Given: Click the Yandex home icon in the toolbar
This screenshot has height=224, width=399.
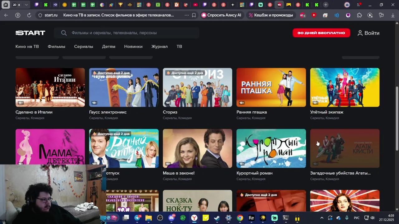Looking at the screenshot, I should click(x=18, y=15).
